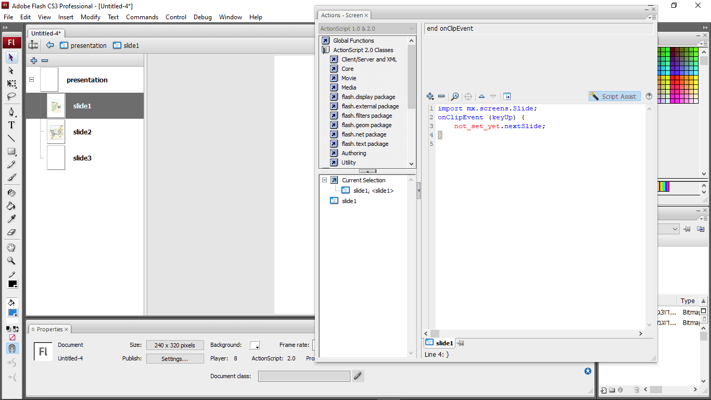Toggle Snap to Objects magnet
The width and height of the screenshot is (711, 400).
[x=11, y=348]
